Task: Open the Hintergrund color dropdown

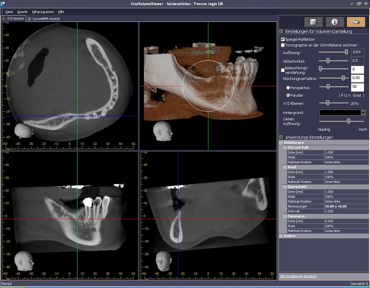Action: coord(363,112)
